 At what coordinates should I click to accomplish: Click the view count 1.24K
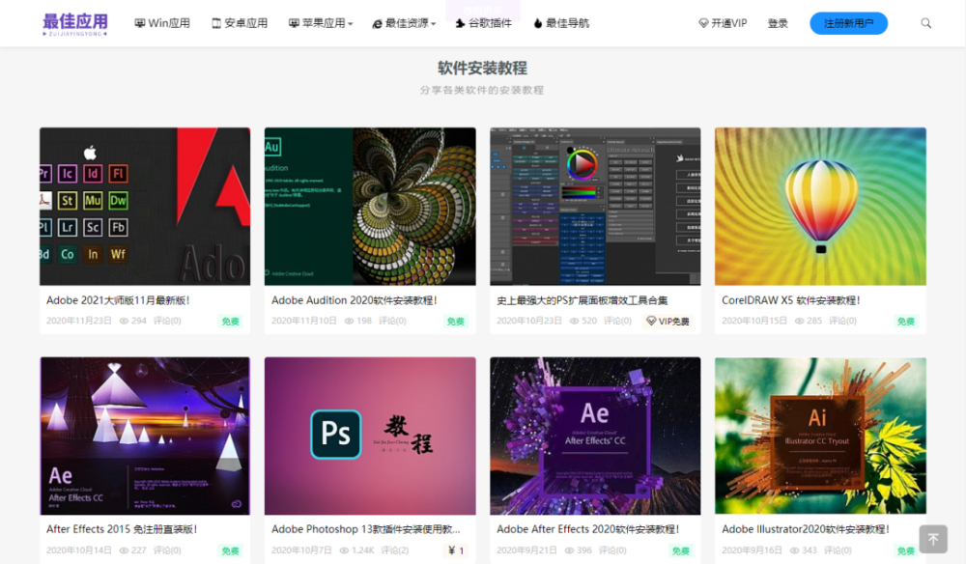coord(363,550)
